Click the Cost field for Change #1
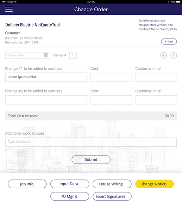This screenshot has width=182, height=207. tap(111, 77)
